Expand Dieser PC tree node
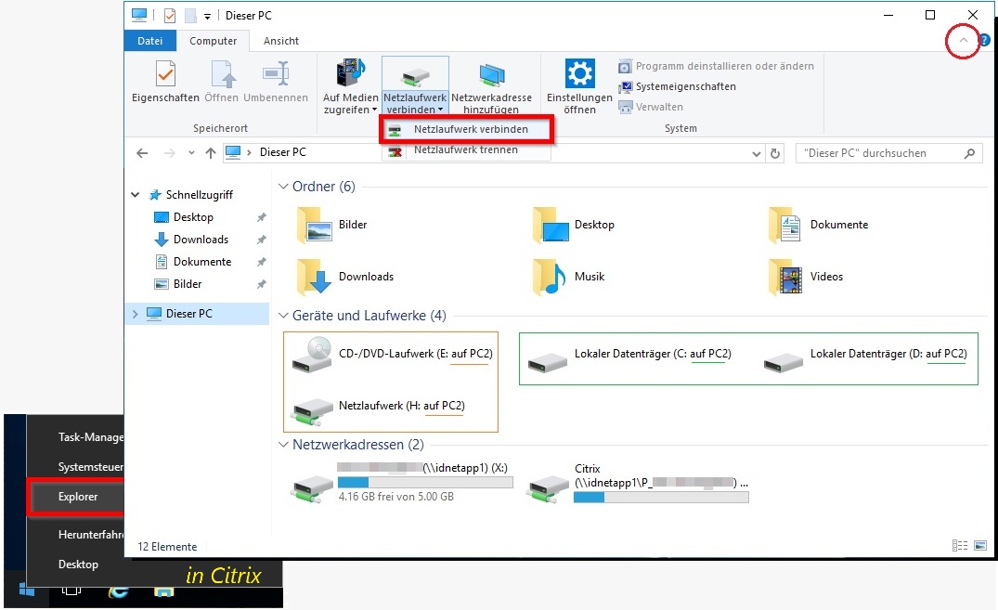This screenshot has width=998, height=610. (136, 314)
